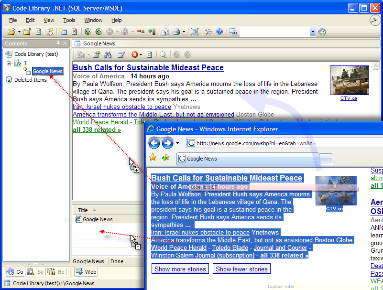This screenshot has width=383, height=290.
Task: Select Deleted Items in the Contents tree
Action: click(x=30, y=80)
